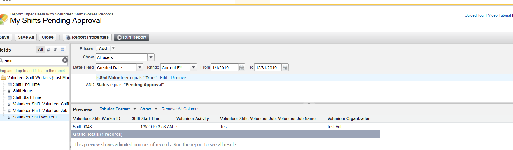Screen dimensions: 513x150
Task: Open Report Properties
Action: tap(87, 37)
